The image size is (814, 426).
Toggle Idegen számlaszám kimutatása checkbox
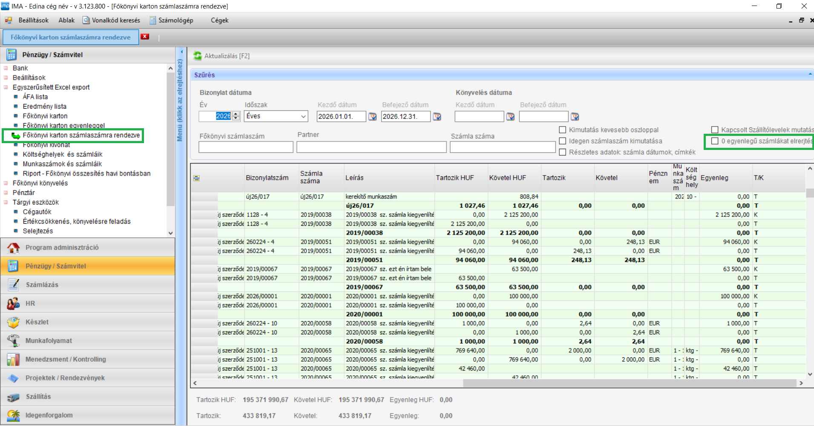[x=563, y=141]
